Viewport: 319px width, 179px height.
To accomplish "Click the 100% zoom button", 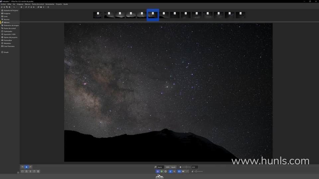I will point(167,167).
